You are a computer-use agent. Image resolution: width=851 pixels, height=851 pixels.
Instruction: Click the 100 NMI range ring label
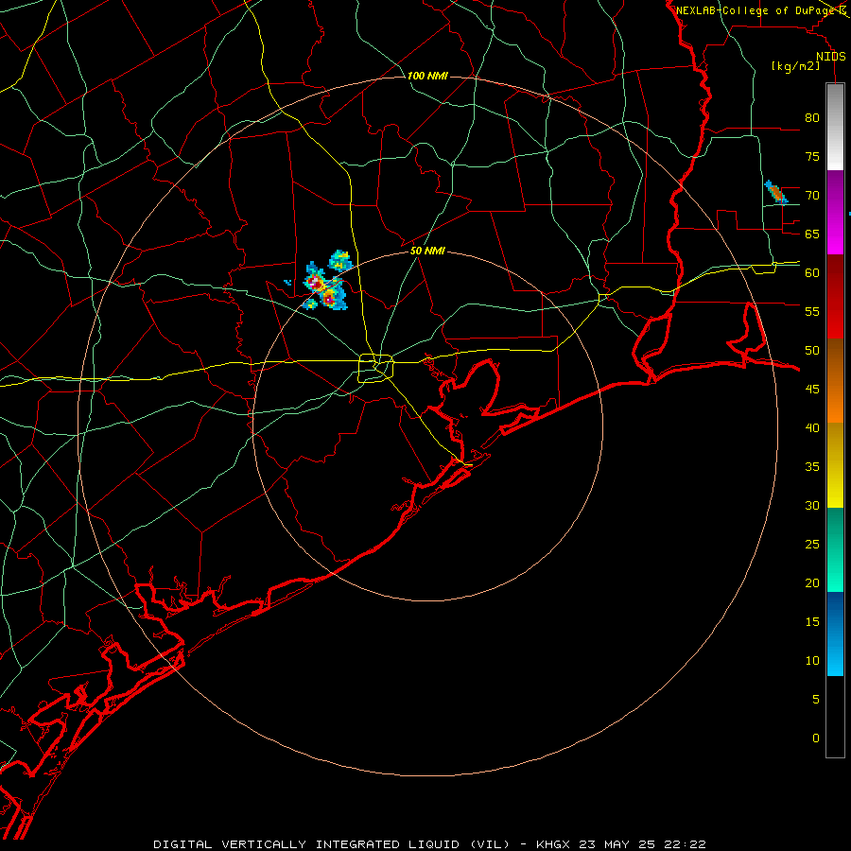click(x=427, y=76)
